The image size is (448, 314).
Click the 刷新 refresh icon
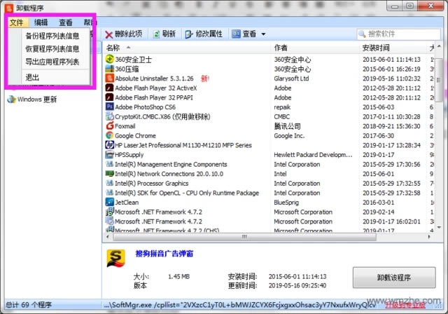[x=156, y=34]
